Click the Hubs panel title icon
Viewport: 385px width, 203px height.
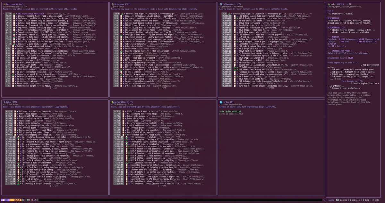coord(4,102)
